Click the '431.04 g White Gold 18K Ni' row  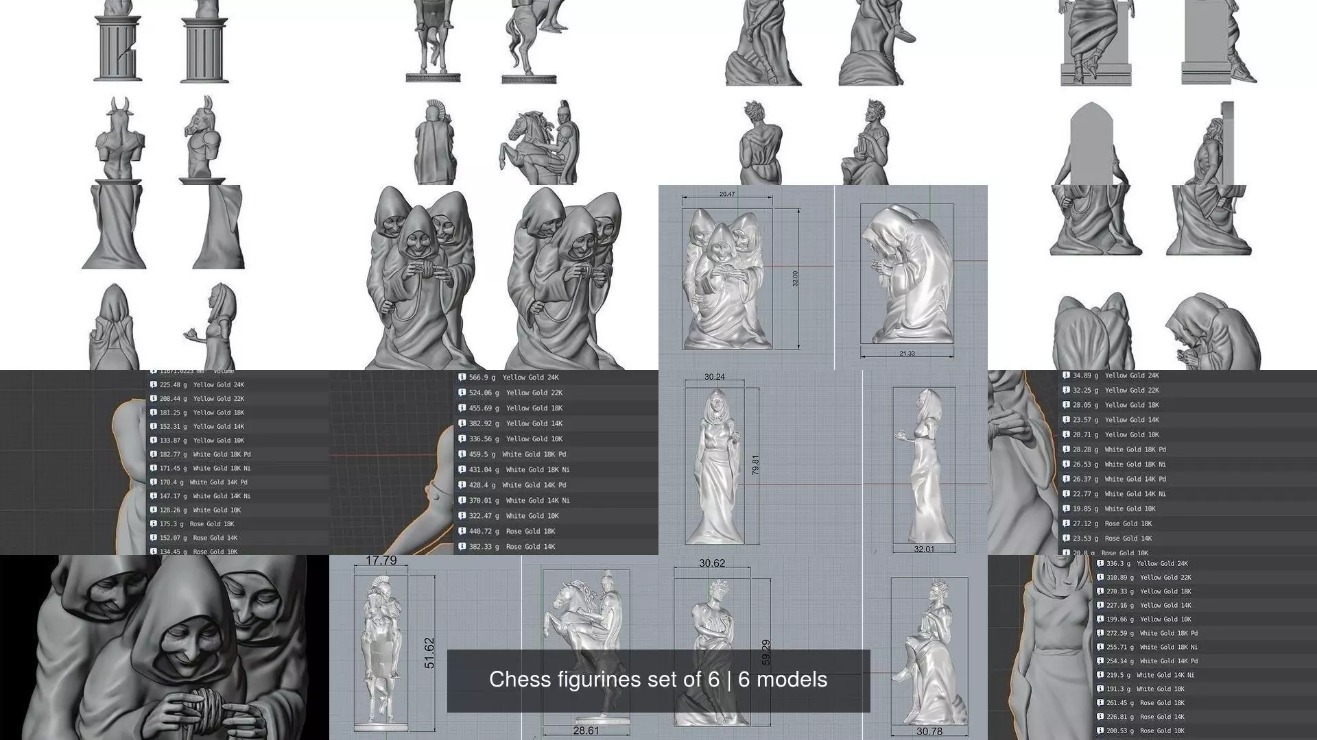(x=557, y=470)
